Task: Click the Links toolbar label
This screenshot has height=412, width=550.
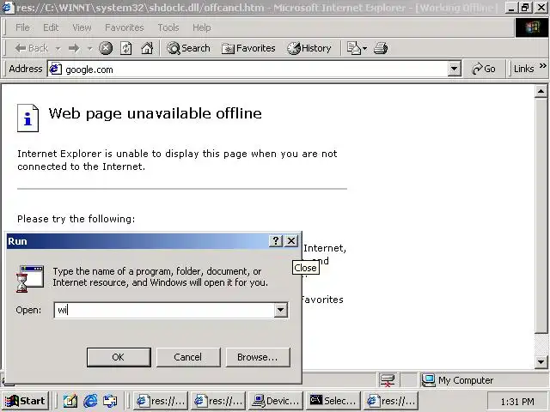Action: point(523,69)
